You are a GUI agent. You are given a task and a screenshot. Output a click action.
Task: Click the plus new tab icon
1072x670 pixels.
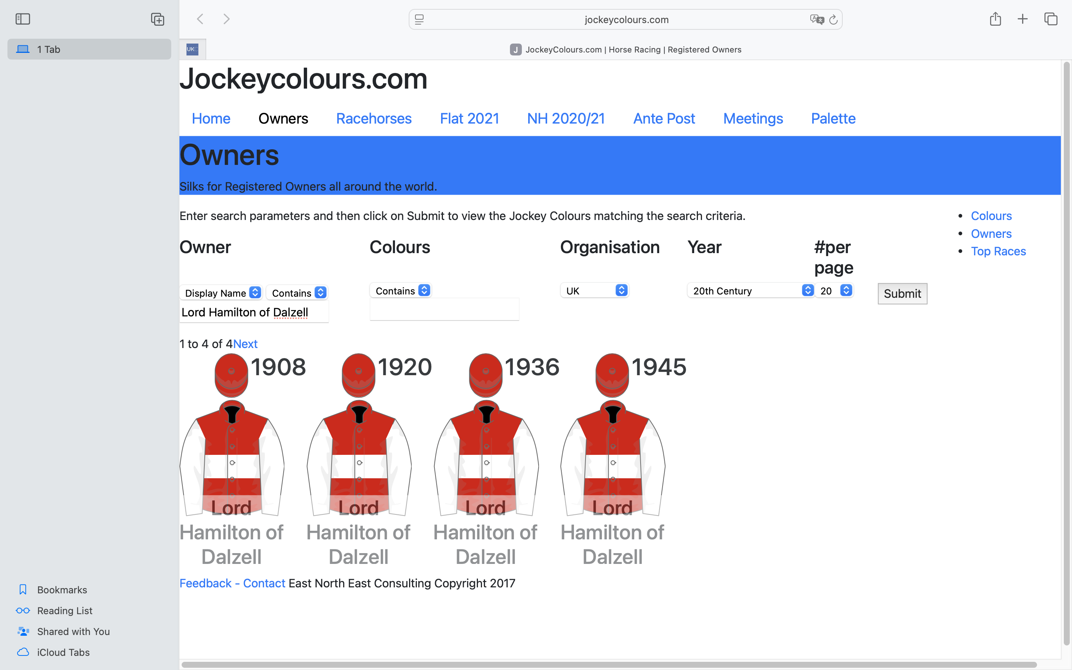(x=1022, y=19)
